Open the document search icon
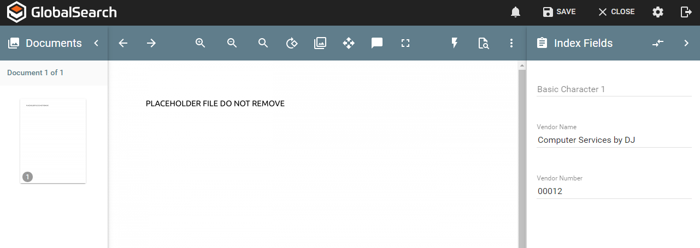 pos(483,43)
